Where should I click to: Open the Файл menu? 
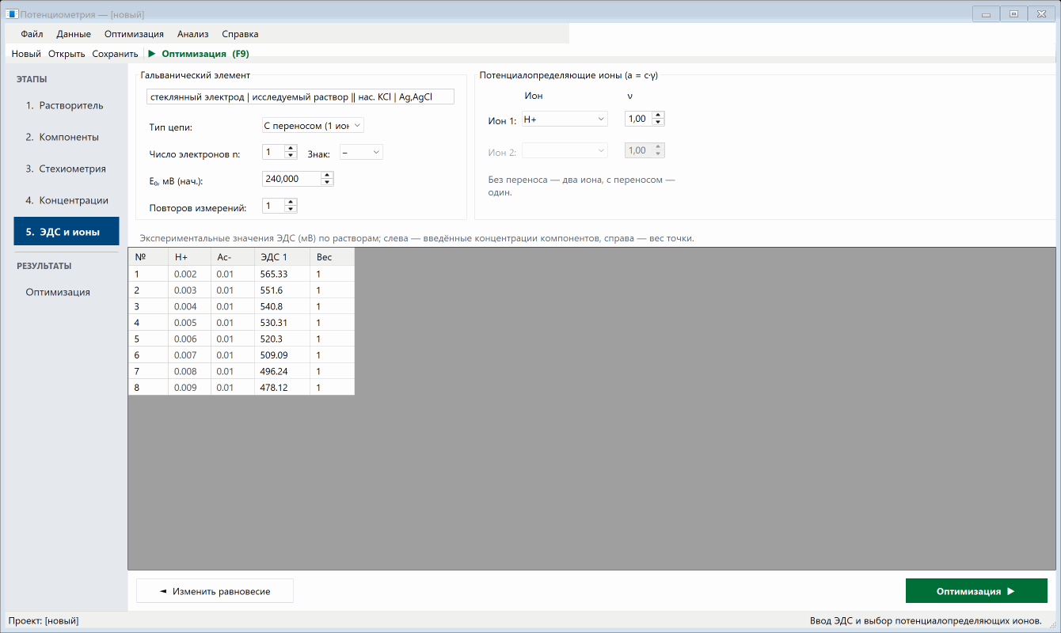(x=32, y=34)
